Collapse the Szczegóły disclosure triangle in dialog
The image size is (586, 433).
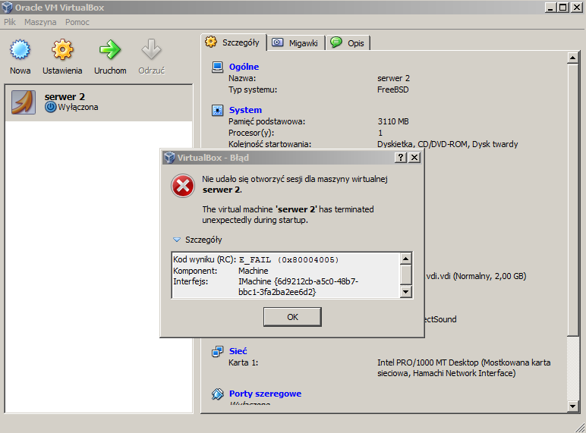[177, 240]
